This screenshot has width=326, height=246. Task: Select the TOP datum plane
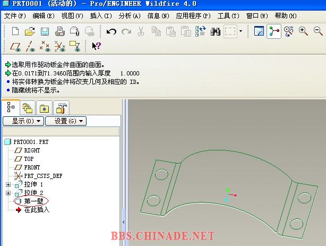click(x=29, y=159)
